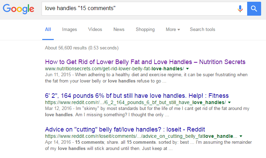266x158 pixels.
Task: Click the blue search magnifier button
Action: coord(254,9)
